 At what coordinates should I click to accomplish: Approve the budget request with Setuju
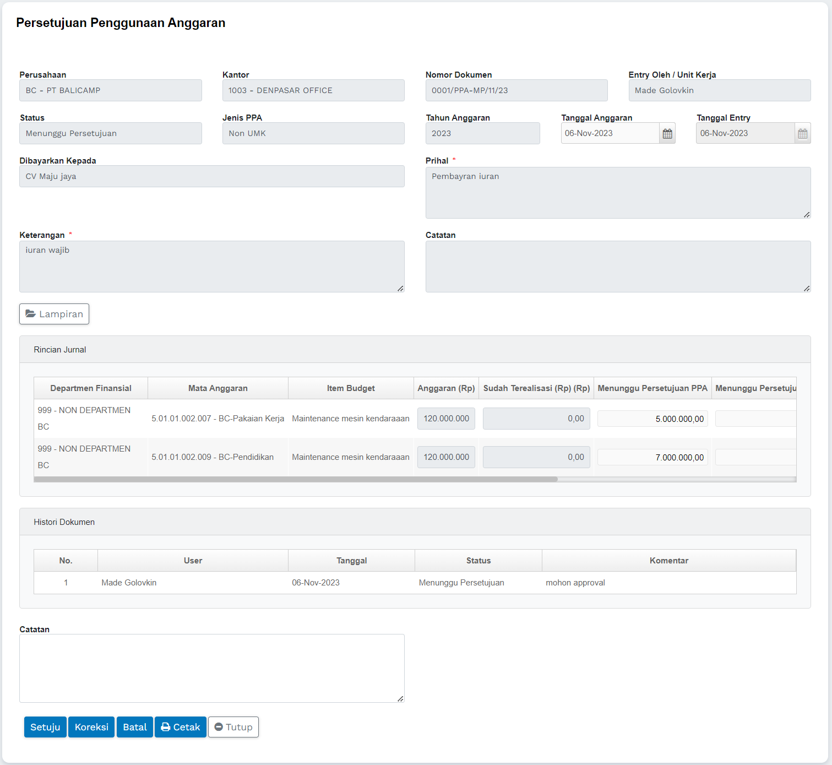(x=45, y=727)
